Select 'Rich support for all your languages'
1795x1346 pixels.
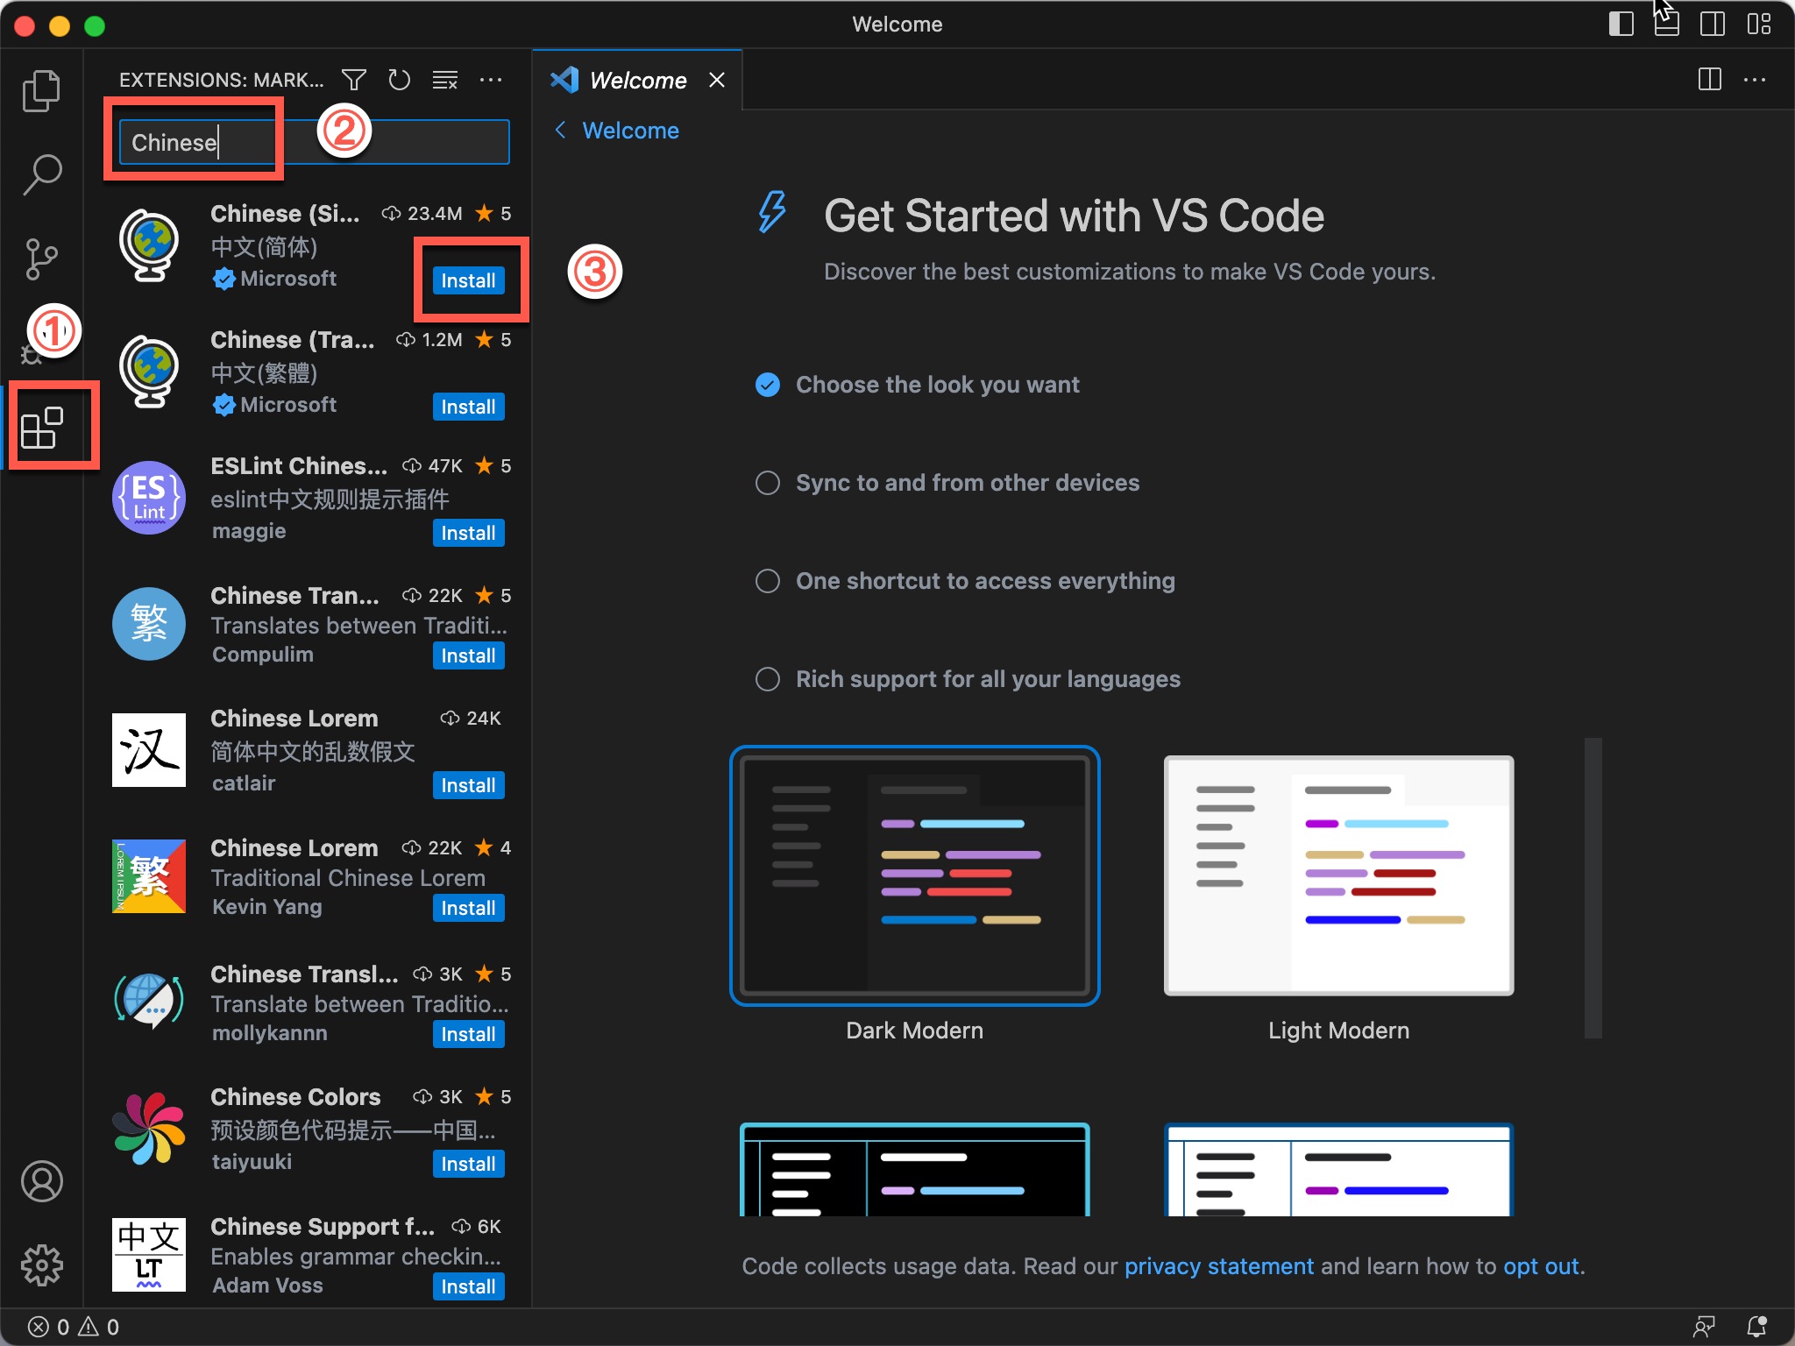pos(987,679)
